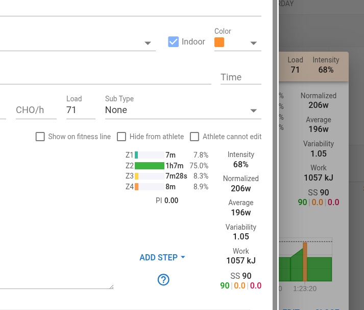Enable Athlete cannot edit option

click(195, 137)
